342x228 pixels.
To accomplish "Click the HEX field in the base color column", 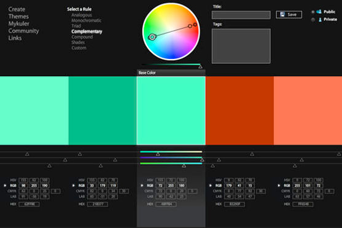I will coord(166,204).
